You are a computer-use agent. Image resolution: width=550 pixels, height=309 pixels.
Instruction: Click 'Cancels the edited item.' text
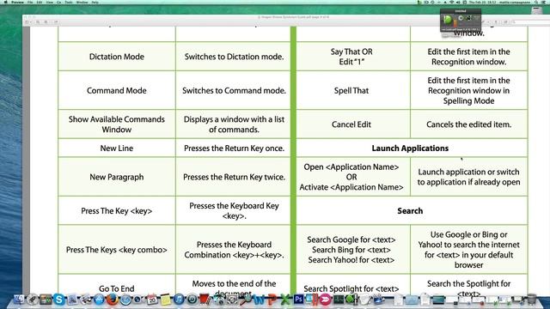(x=468, y=124)
